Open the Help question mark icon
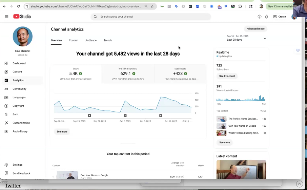The width and height of the screenshot is (307, 190). coord(260,17)
